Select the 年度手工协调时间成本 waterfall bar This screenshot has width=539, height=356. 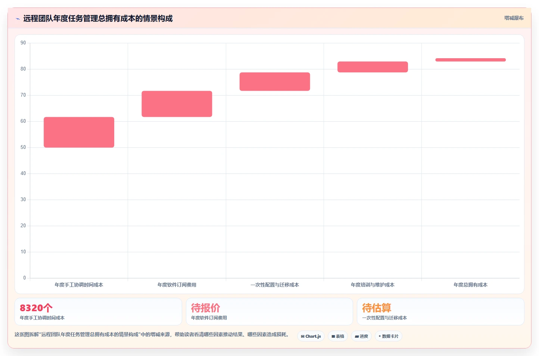pos(79,132)
